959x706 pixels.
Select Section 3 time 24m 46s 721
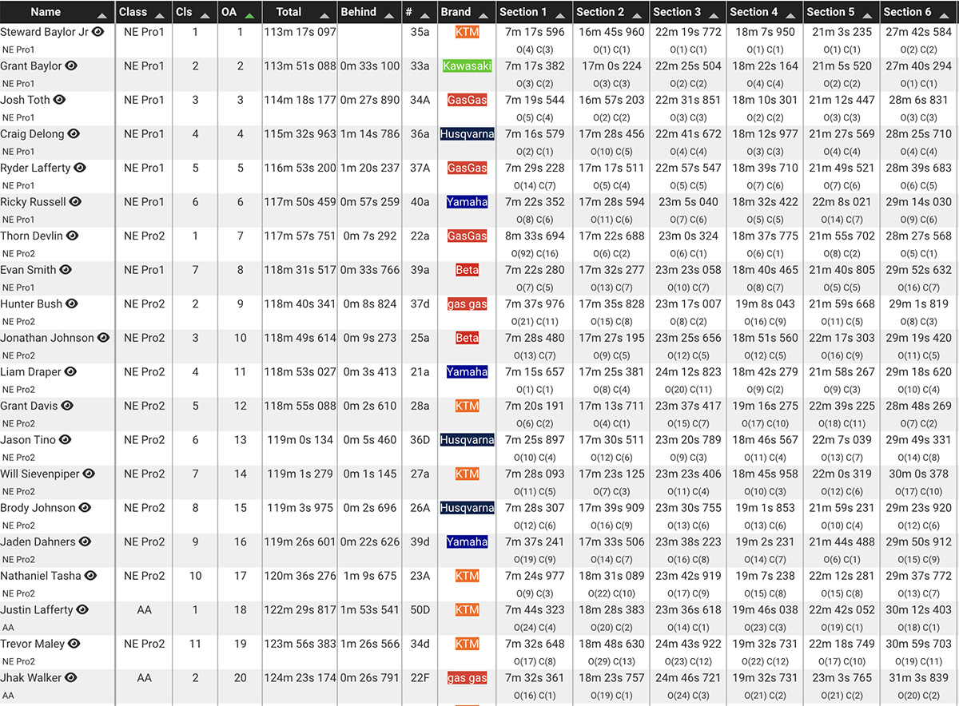tap(688, 677)
